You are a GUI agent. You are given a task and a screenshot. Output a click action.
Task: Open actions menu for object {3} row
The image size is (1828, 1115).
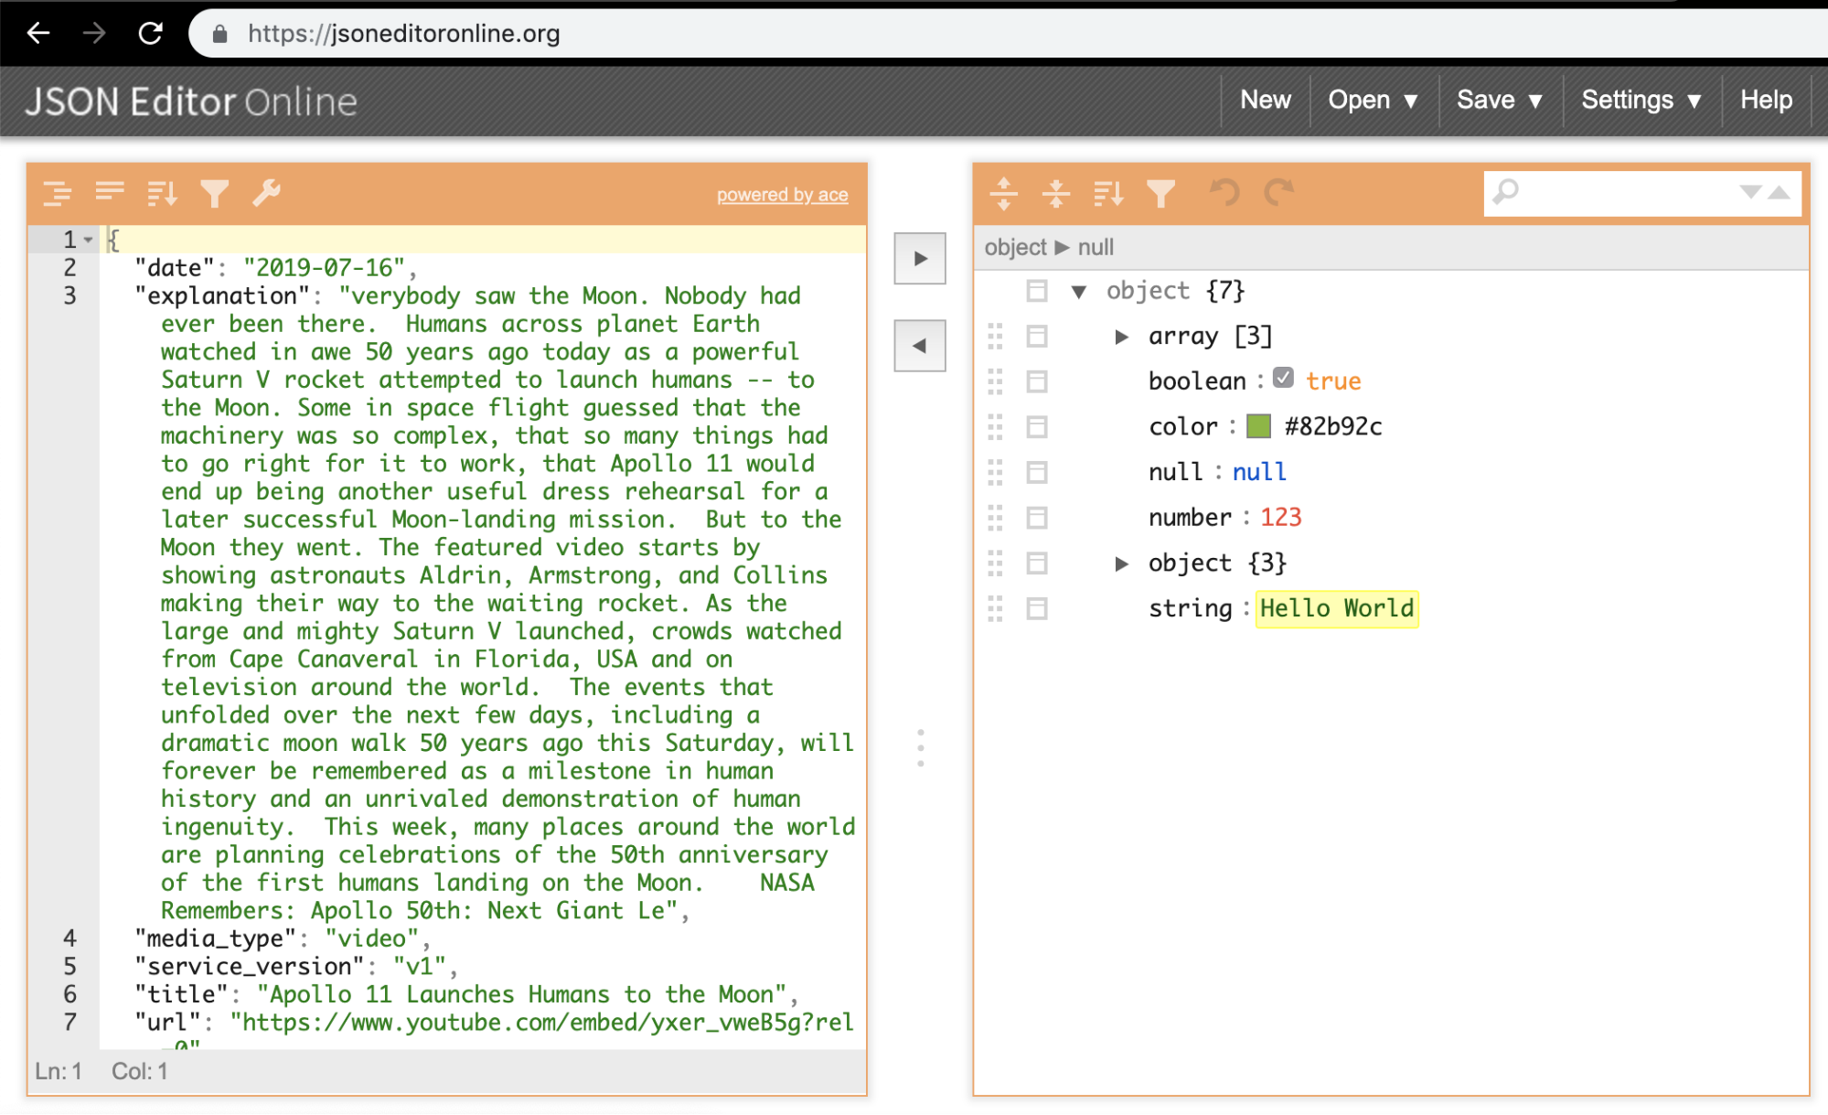1036,563
